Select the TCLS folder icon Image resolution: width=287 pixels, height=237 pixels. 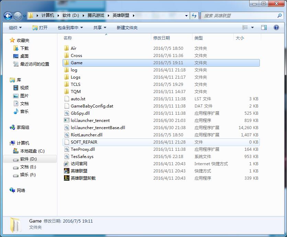point(66,84)
